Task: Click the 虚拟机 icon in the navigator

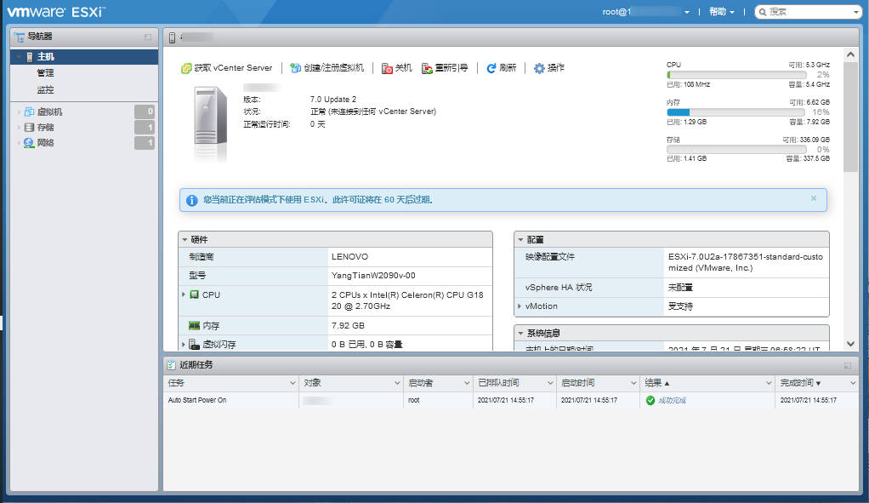Action: coord(29,111)
